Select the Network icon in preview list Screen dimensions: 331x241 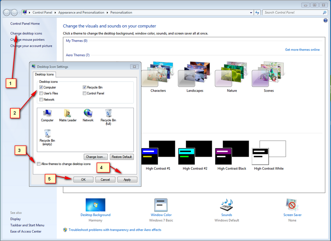pos(88,113)
